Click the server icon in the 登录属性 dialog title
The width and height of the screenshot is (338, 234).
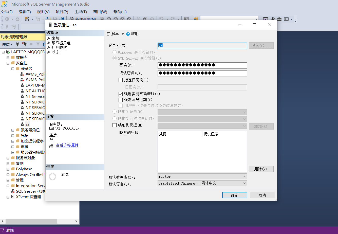(50, 25)
